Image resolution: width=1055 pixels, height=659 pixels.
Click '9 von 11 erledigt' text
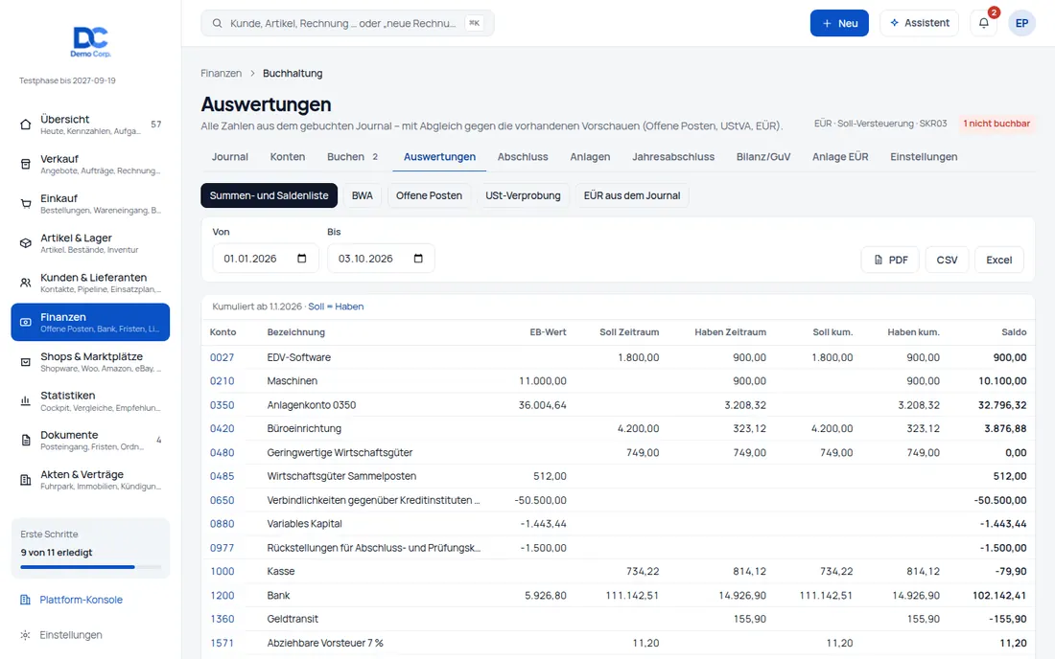coord(57,552)
